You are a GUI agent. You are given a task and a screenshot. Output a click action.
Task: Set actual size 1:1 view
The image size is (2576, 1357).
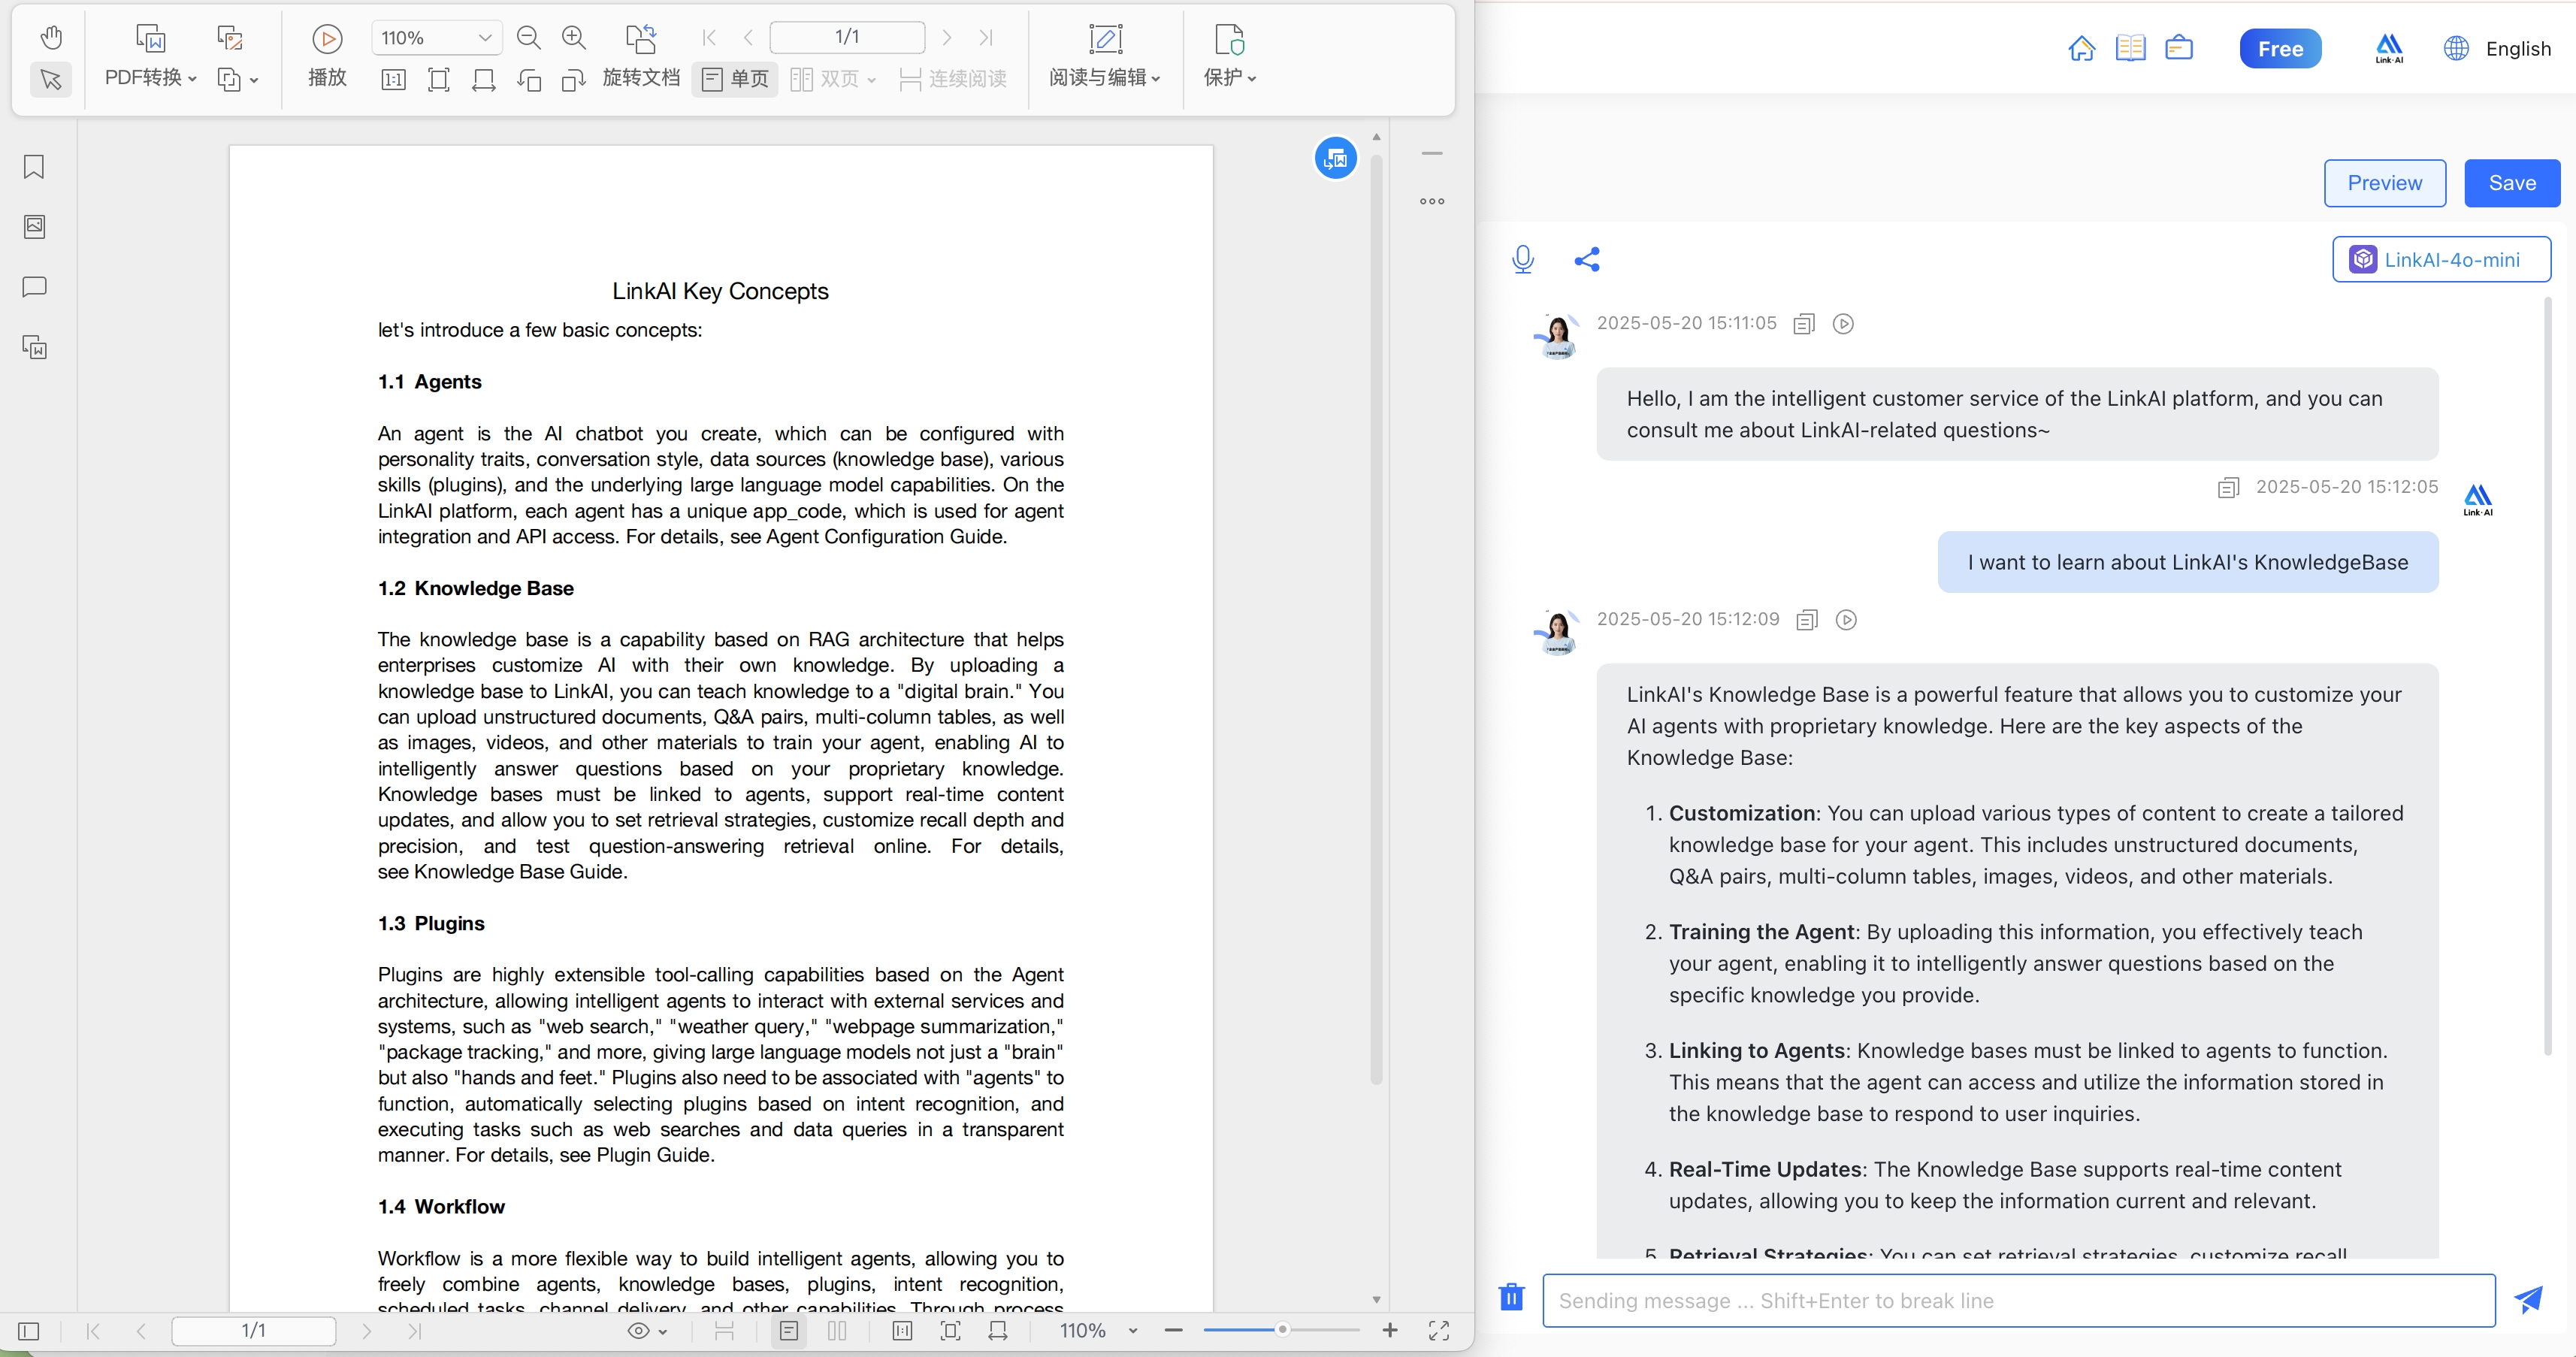tap(393, 79)
